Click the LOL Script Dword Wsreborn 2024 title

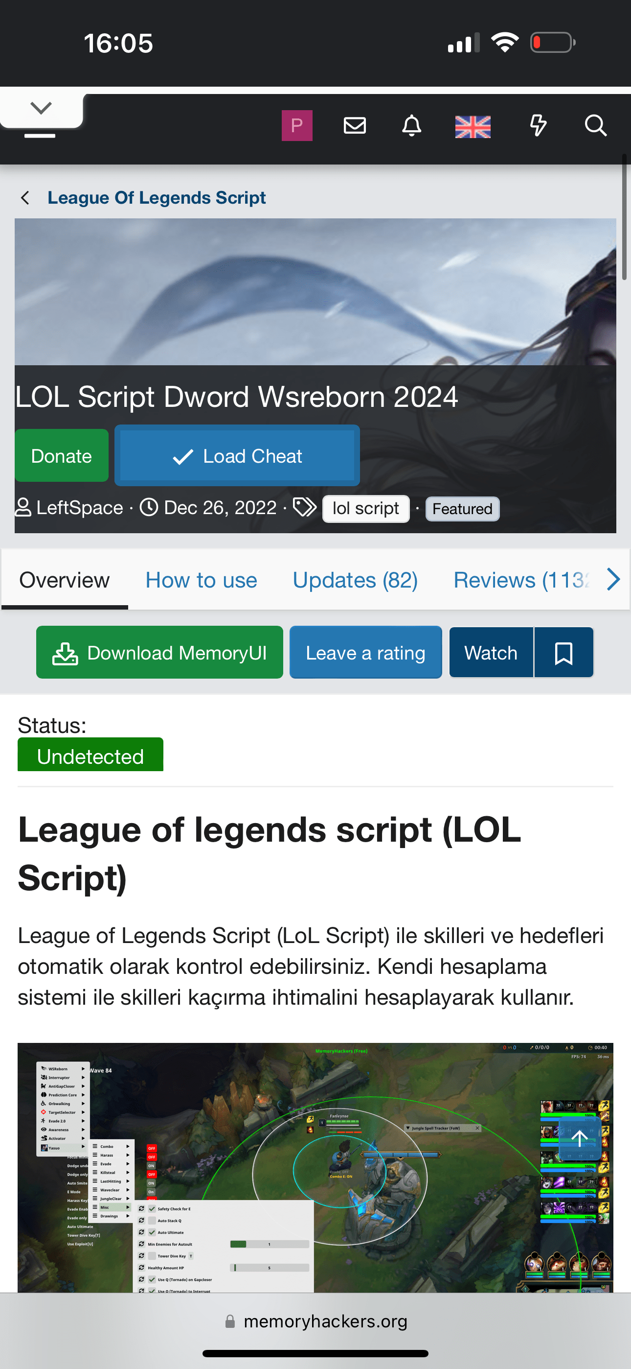[x=236, y=397]
